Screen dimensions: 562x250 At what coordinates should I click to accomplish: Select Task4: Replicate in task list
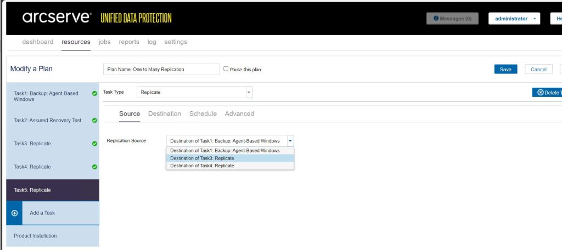(53, 167)
